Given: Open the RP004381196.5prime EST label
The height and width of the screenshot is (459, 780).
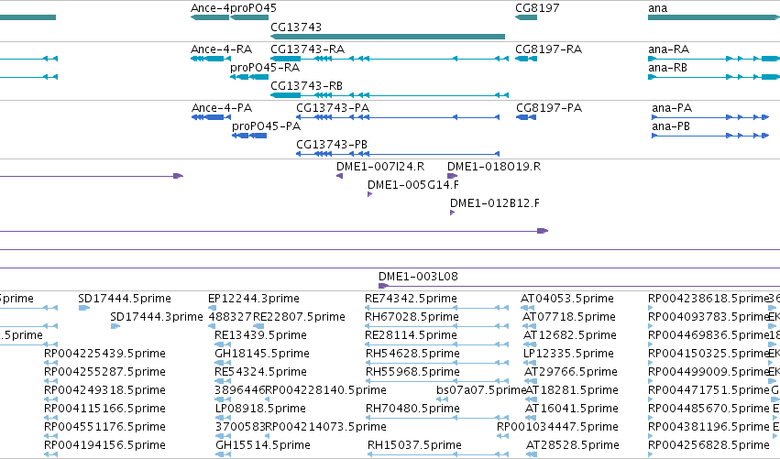Looking at the screenshot, I should click(x=709, y=427).
